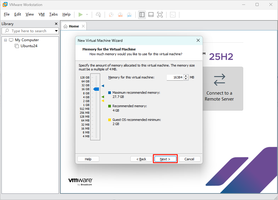Increase memory with the up spinner arrow
Viewport: 278px width, 200px height.
[x=186, y=76]
